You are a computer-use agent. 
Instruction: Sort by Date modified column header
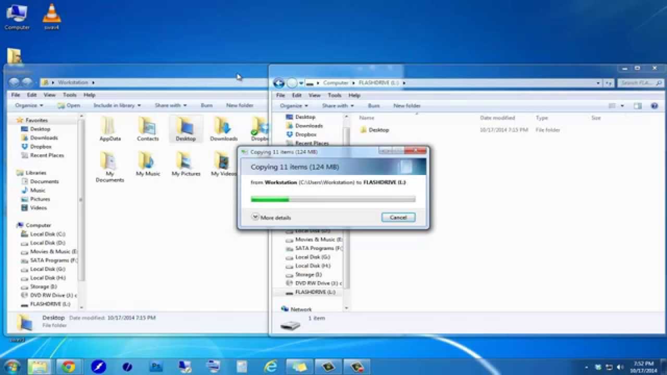tap(497, 118)
